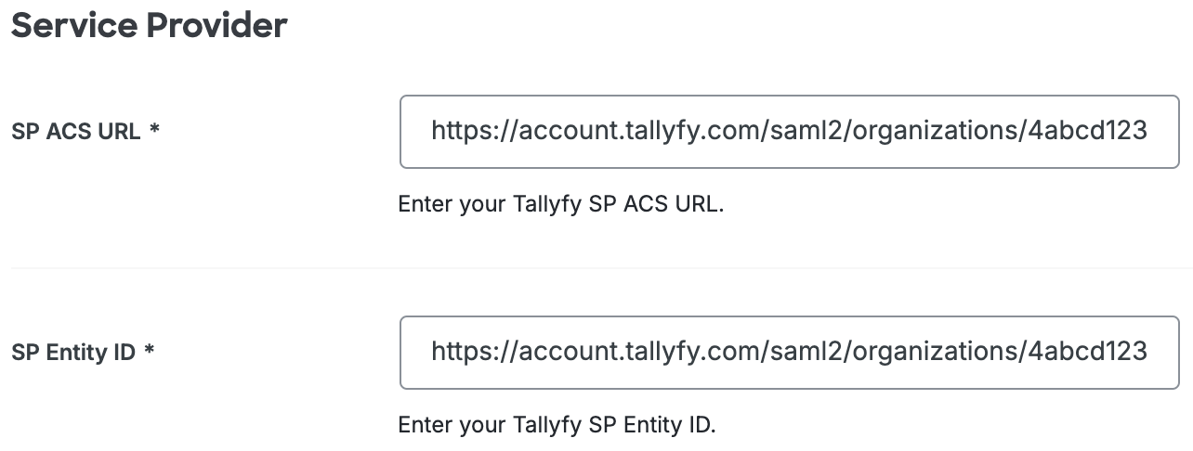1193x451 pixels.
Task: Click 'saml2' in the SP ACS URL value
Action: coord(802,131)
